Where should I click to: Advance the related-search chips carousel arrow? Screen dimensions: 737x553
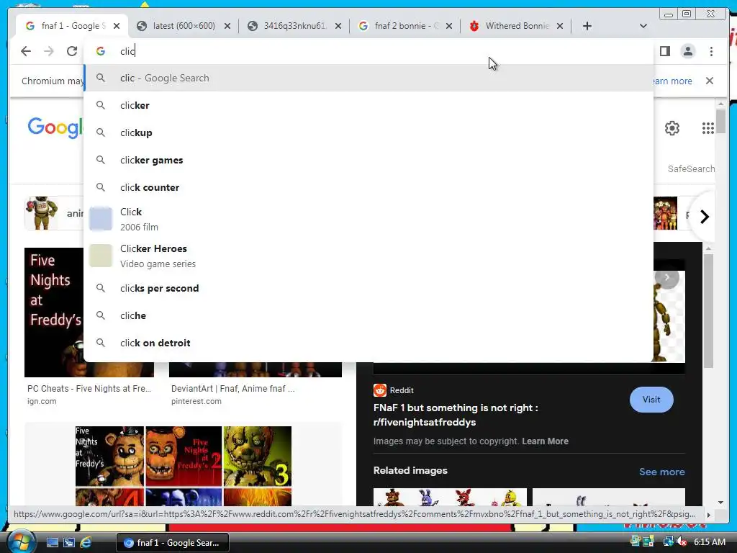[704, 217]
